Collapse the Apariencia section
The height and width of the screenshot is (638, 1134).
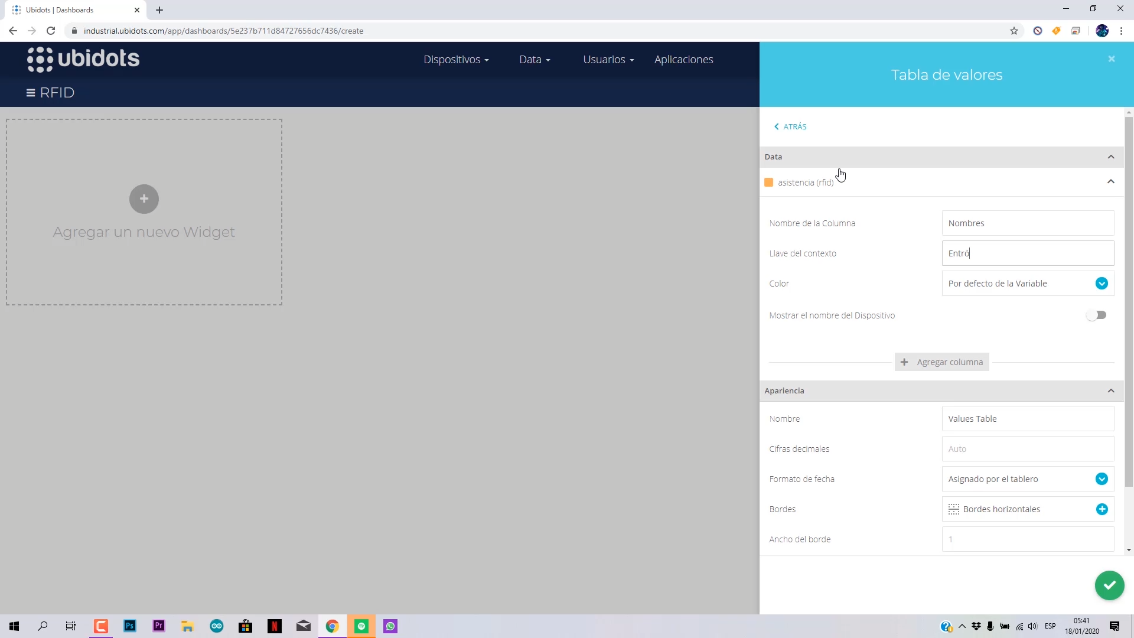point(1110,391)
